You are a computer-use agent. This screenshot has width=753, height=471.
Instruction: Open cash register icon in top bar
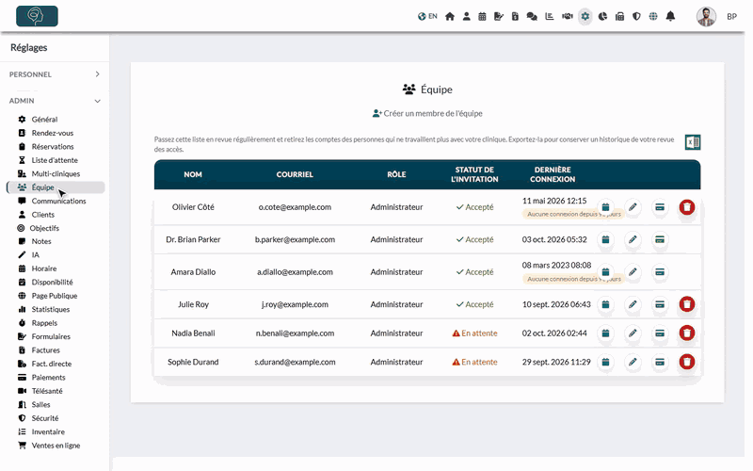(619, 16)
